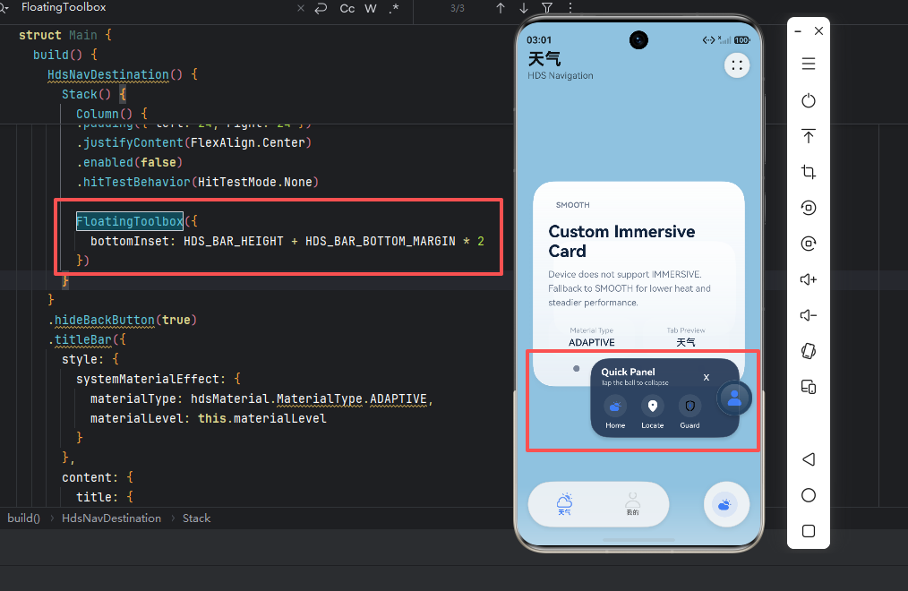908x591 pixels.
Task: Click '.hitTestBehavior(HitTestMode.None)' code line
Action: click(198, 182)
